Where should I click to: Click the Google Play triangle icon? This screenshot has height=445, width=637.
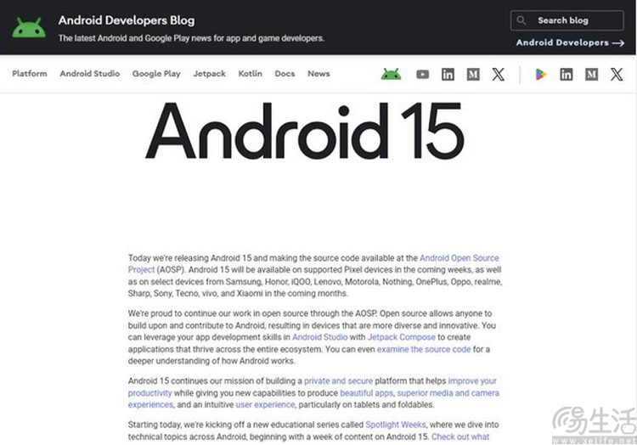point(540,75)
